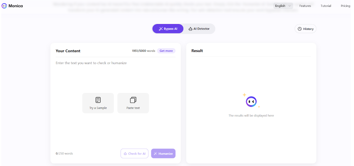The image size is (354, 166).
Task: Click the 1951/5000 words quota counter
Action: pyautogui.click(x=143, y=51)
